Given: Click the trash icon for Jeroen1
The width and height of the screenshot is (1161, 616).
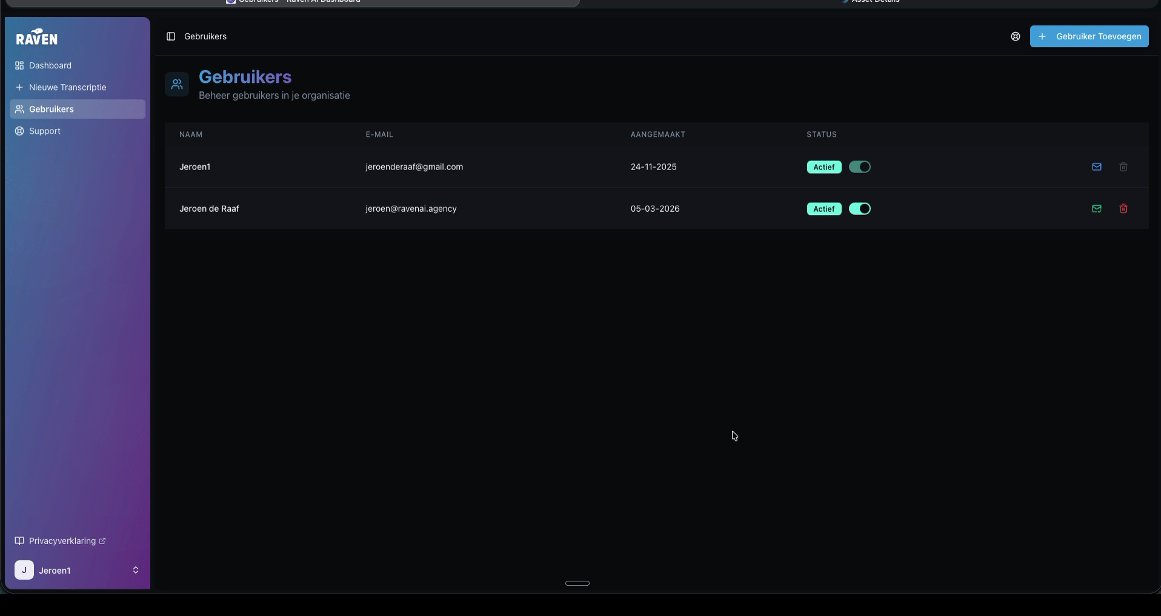Looking at the screenshot, I should (1123, 167).
